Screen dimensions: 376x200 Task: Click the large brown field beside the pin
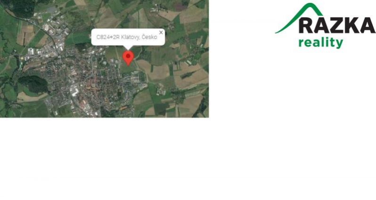[x=154, y=70]
